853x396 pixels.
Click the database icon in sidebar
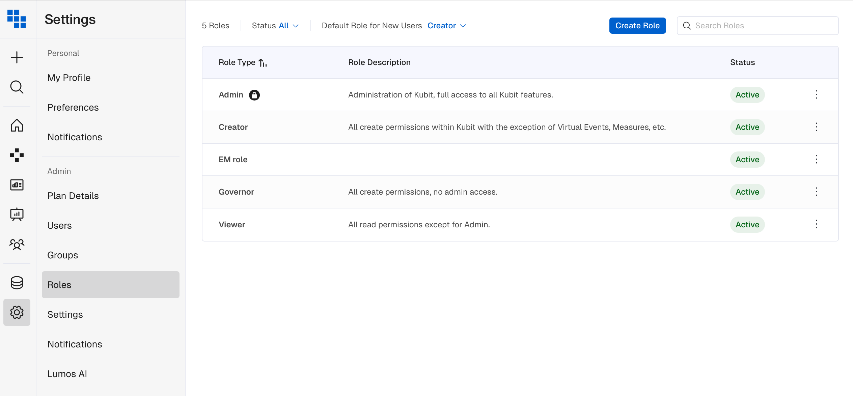pyautogui.click(x=17, y=283)
